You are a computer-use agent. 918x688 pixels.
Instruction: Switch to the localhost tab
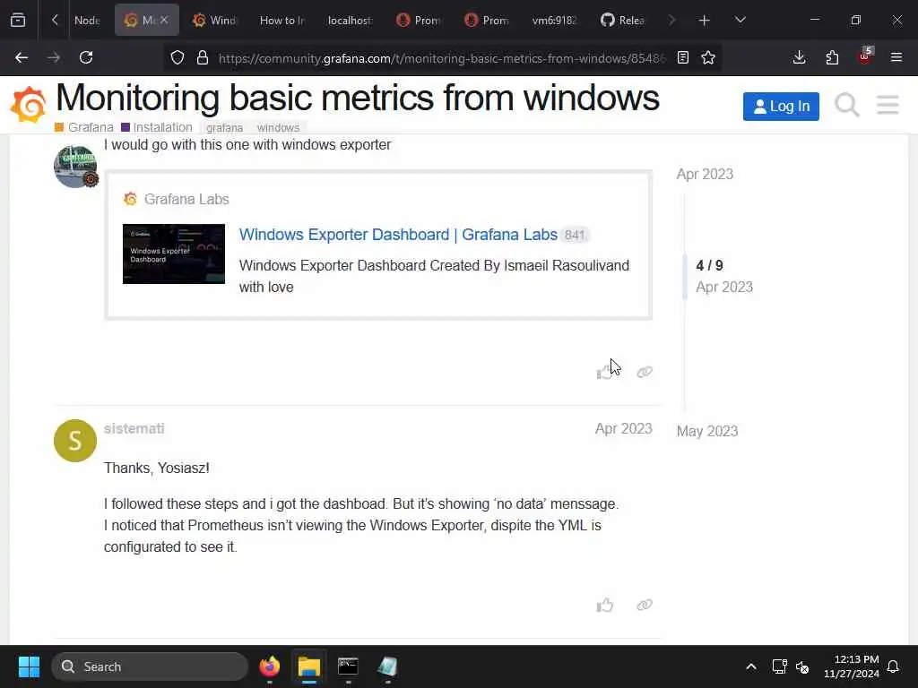[350, 20]
